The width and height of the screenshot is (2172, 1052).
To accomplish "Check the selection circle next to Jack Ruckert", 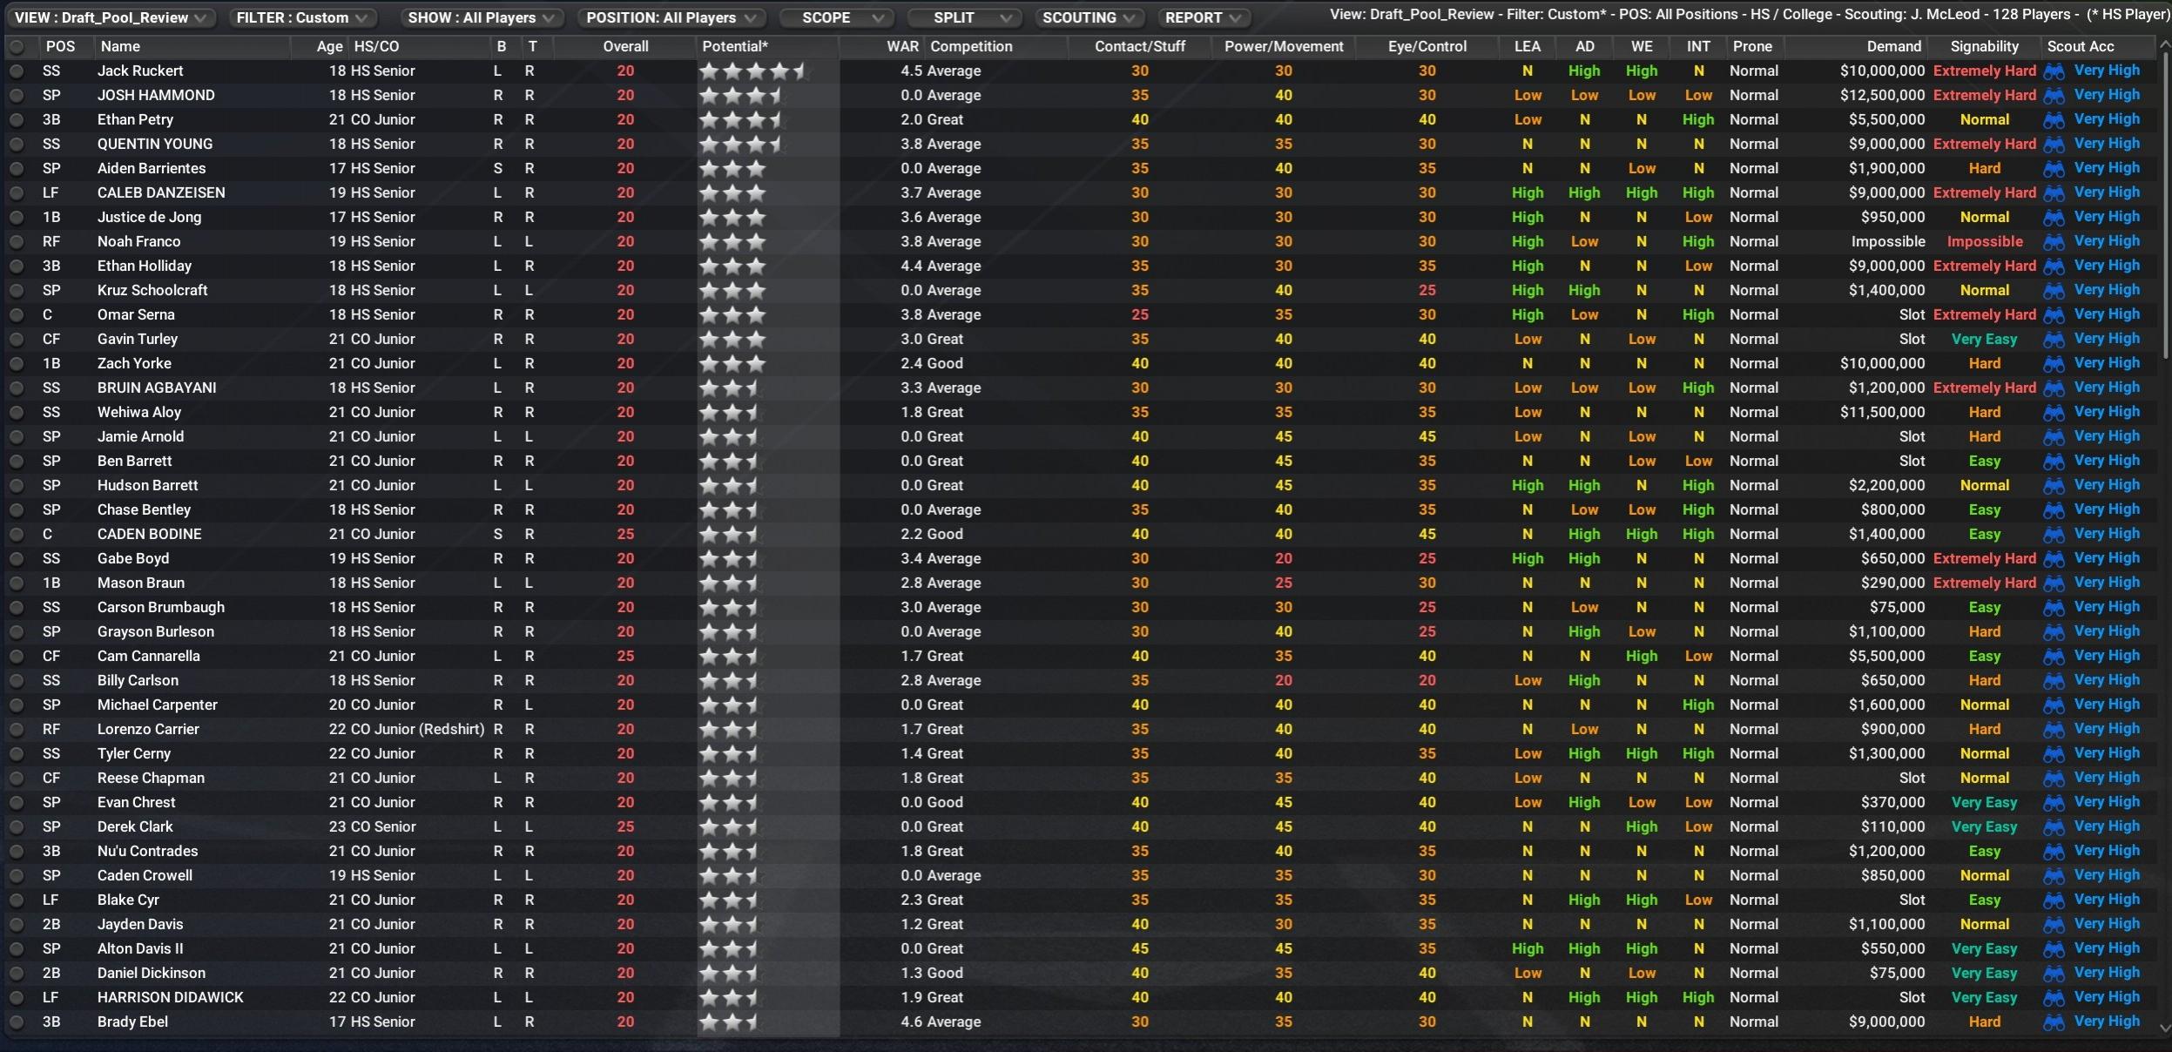I will (x=17, y=71).
